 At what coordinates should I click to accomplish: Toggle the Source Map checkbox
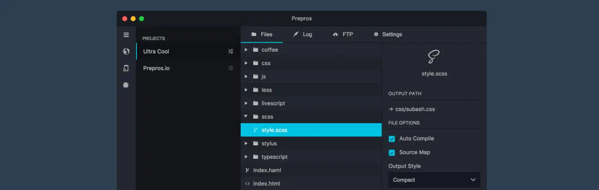tap(392, 153)
